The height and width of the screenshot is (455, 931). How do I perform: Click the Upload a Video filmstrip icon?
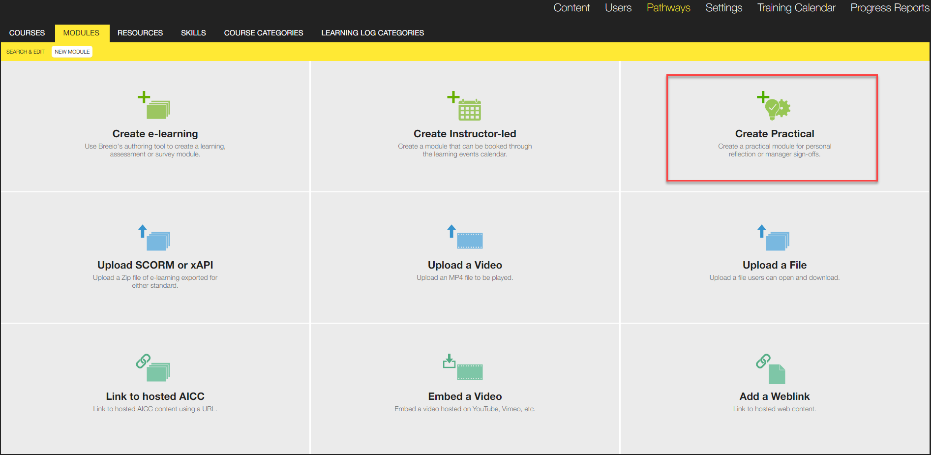[470, 241]
